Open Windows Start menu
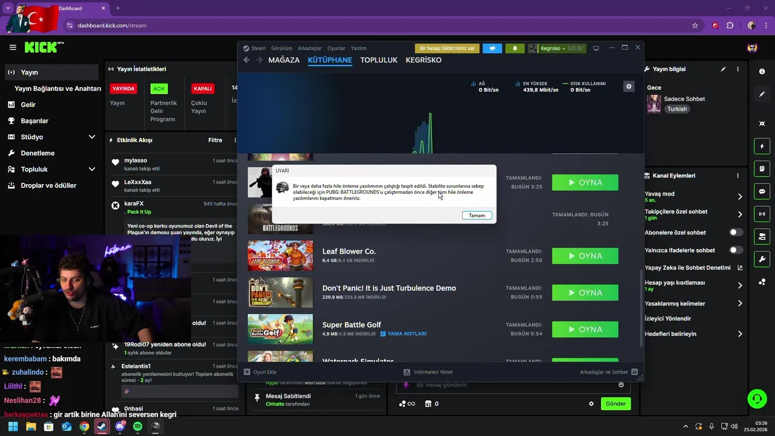Image resolution: width=775 pixels, height=436 pixels. (x=13, y=426)
